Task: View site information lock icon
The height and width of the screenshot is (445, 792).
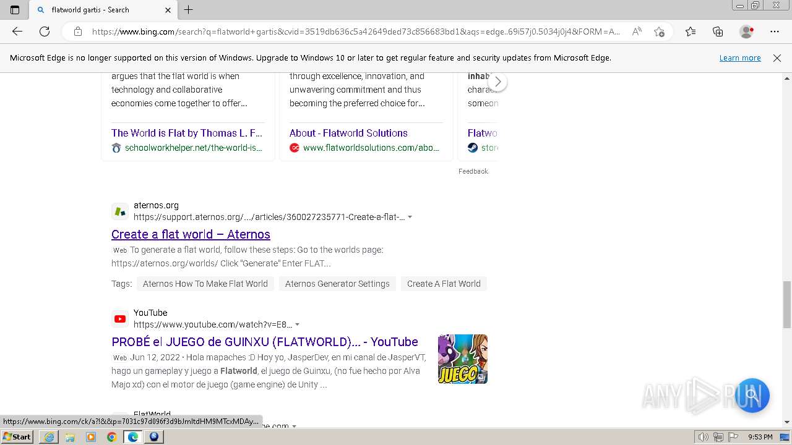Action: click(78, 32)
